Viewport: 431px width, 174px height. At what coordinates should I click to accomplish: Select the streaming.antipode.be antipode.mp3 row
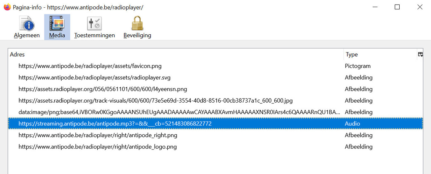coord(215,124)
